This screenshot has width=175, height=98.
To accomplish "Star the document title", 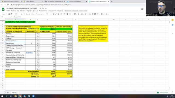I will [x=40, y=8].
